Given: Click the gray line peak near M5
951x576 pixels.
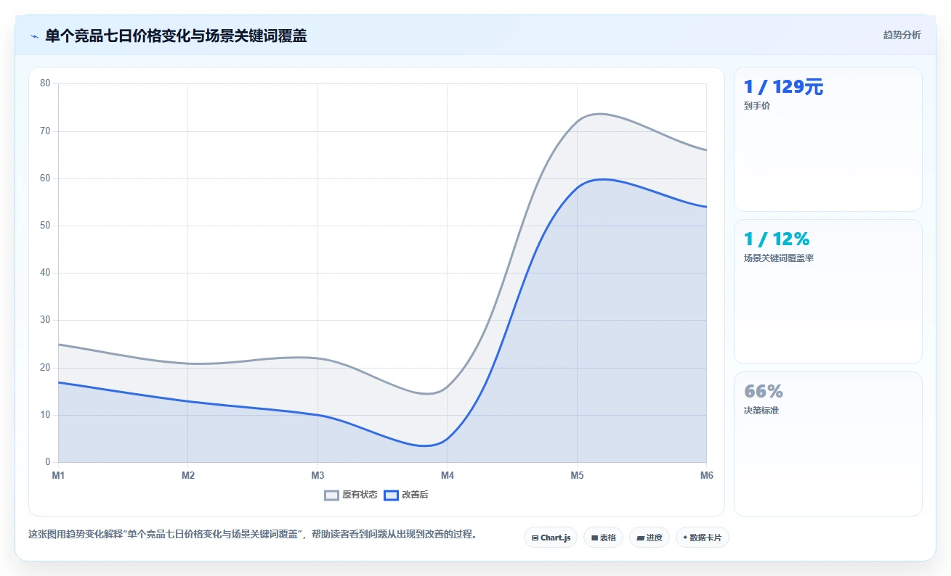Looking at the screenshot, I should point(600,114).
